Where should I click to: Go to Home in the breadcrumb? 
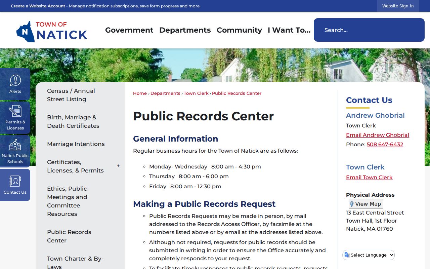pos(140,93)
